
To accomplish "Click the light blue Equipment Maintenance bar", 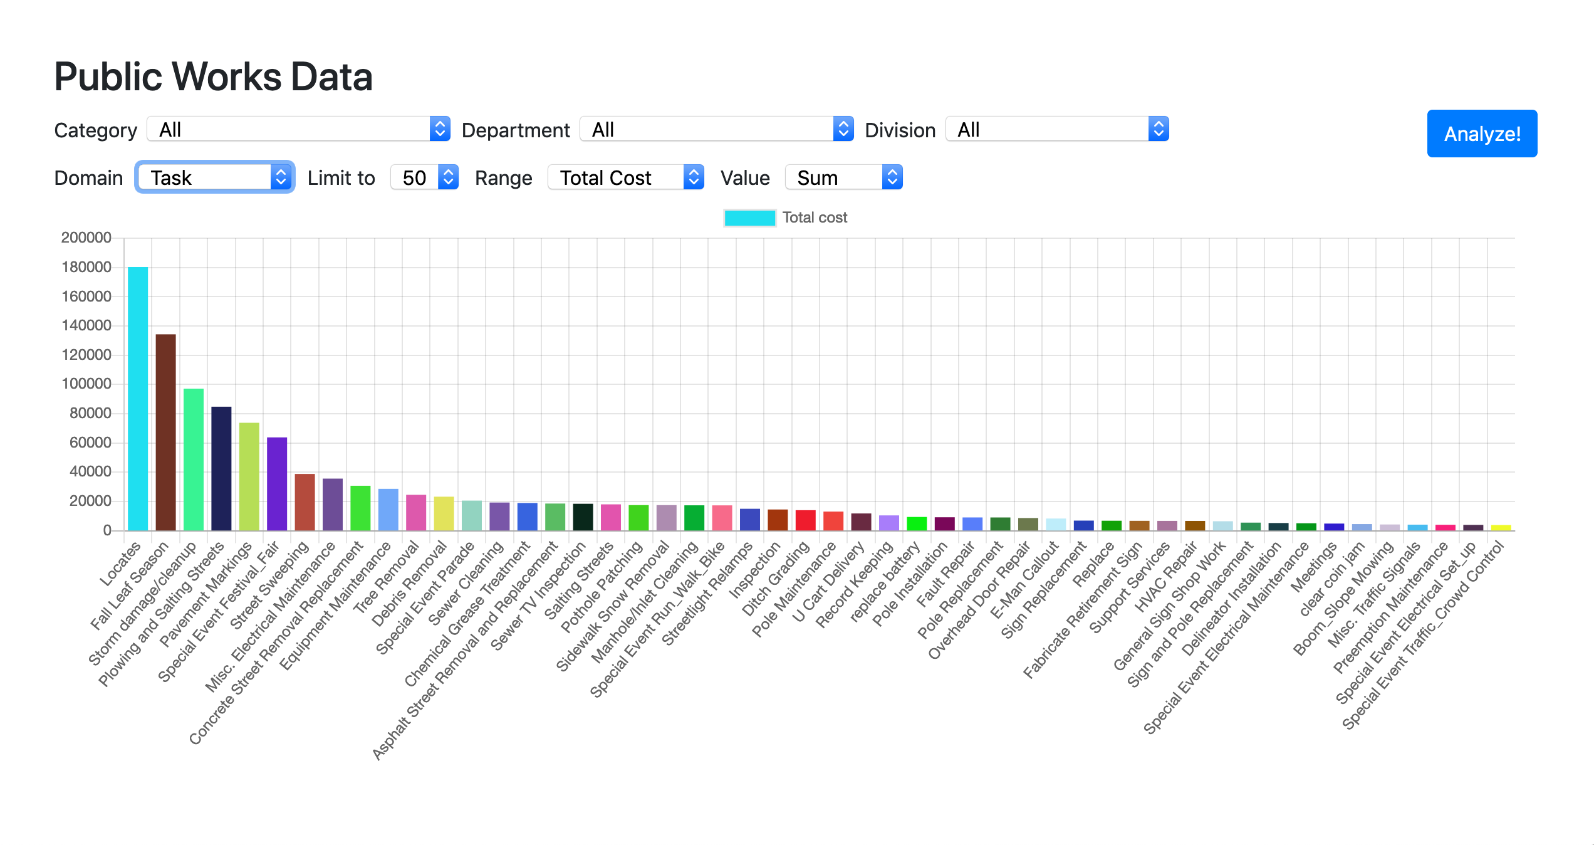I will coord(388,510).
